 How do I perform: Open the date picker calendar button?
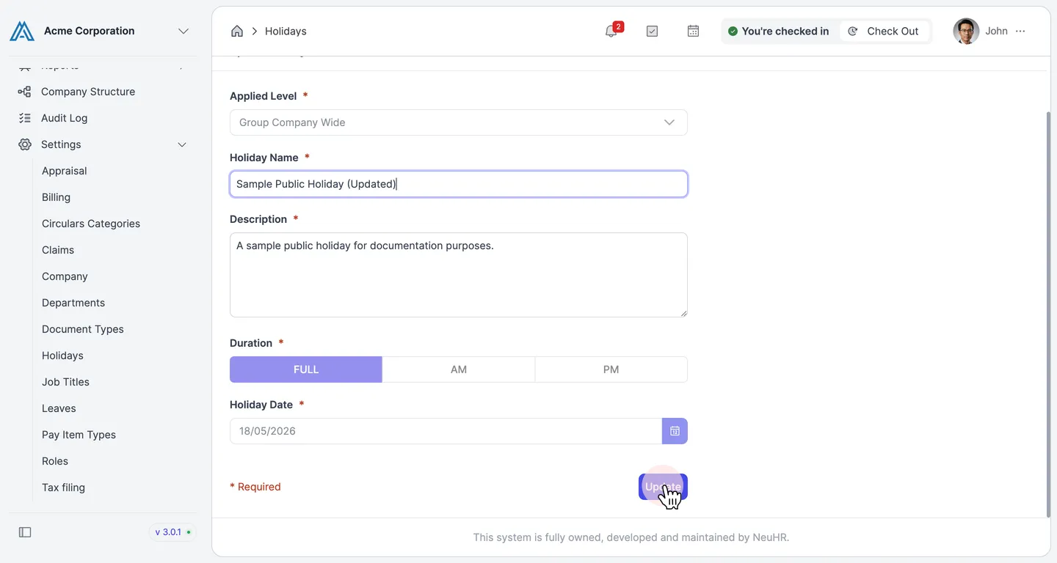pyautogui.click(x=675, y=431)
